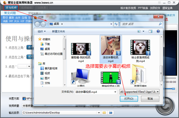This screenshot has height=118, width=179.
Task: Click the blue open output folder icon
Action: (110, 113)
